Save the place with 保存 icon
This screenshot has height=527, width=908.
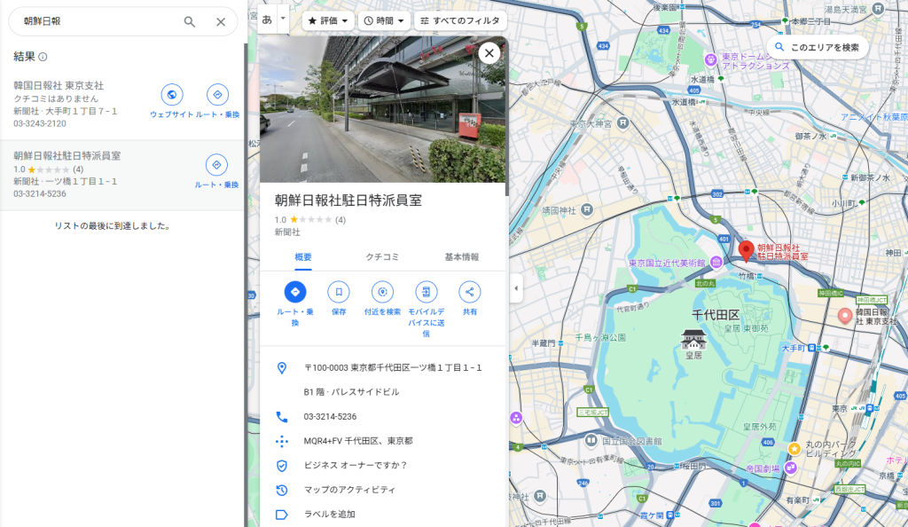(x=339, y=291)
